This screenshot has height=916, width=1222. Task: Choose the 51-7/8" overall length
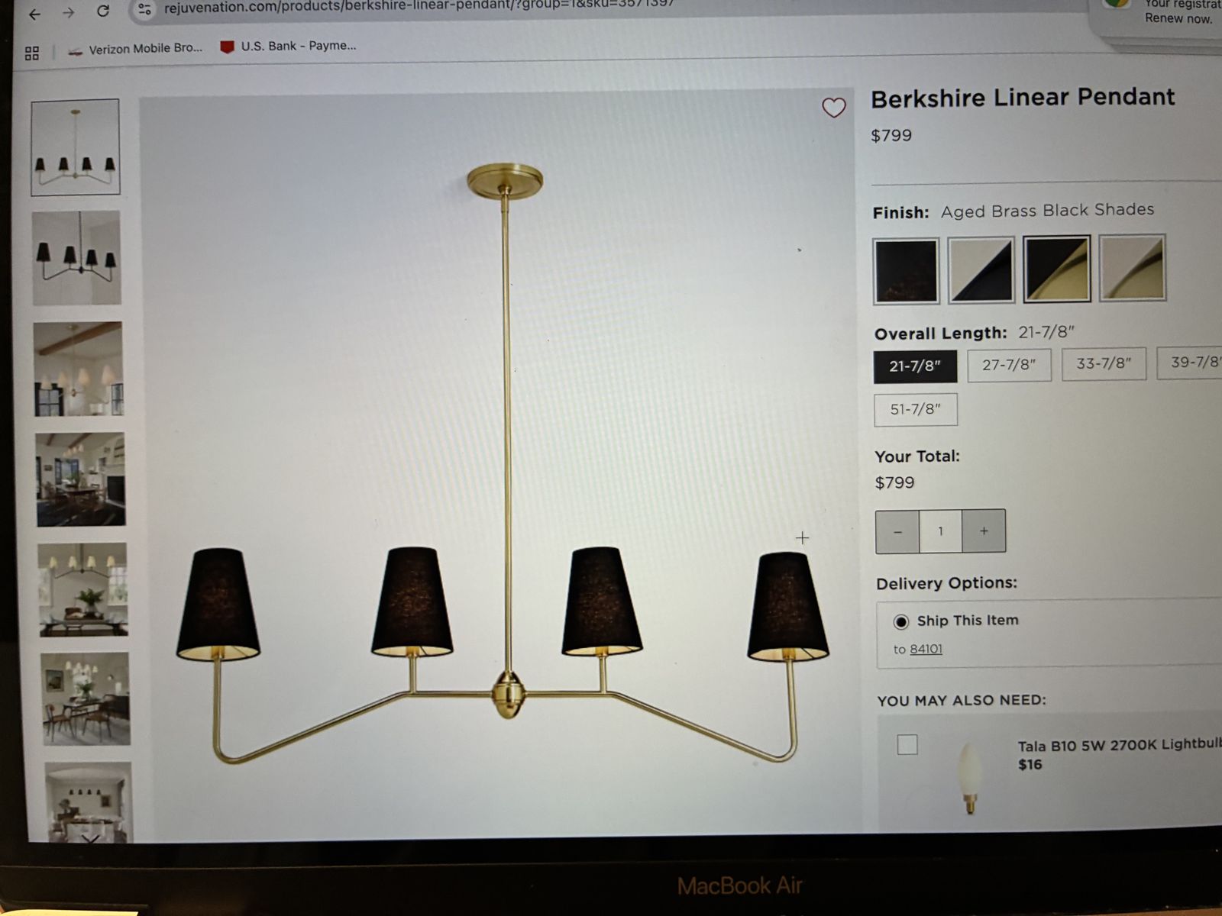coord(915,409)
